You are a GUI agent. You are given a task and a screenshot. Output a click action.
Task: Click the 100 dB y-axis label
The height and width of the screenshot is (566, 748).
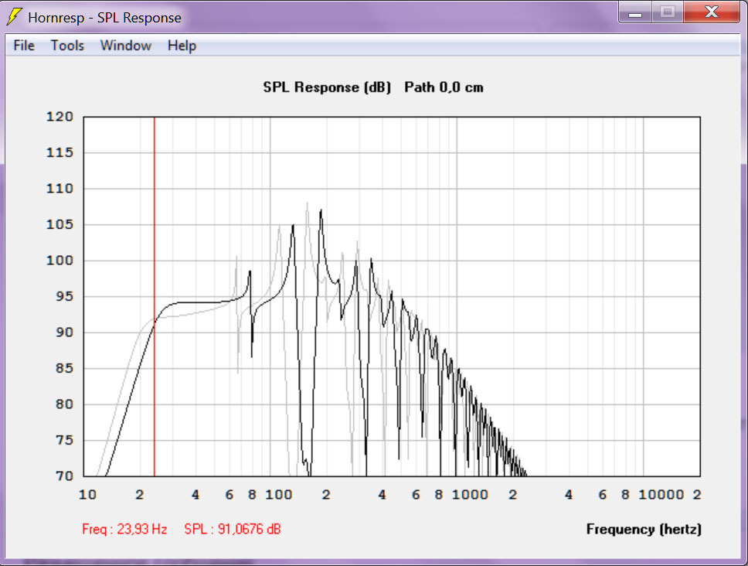[59, 260]
